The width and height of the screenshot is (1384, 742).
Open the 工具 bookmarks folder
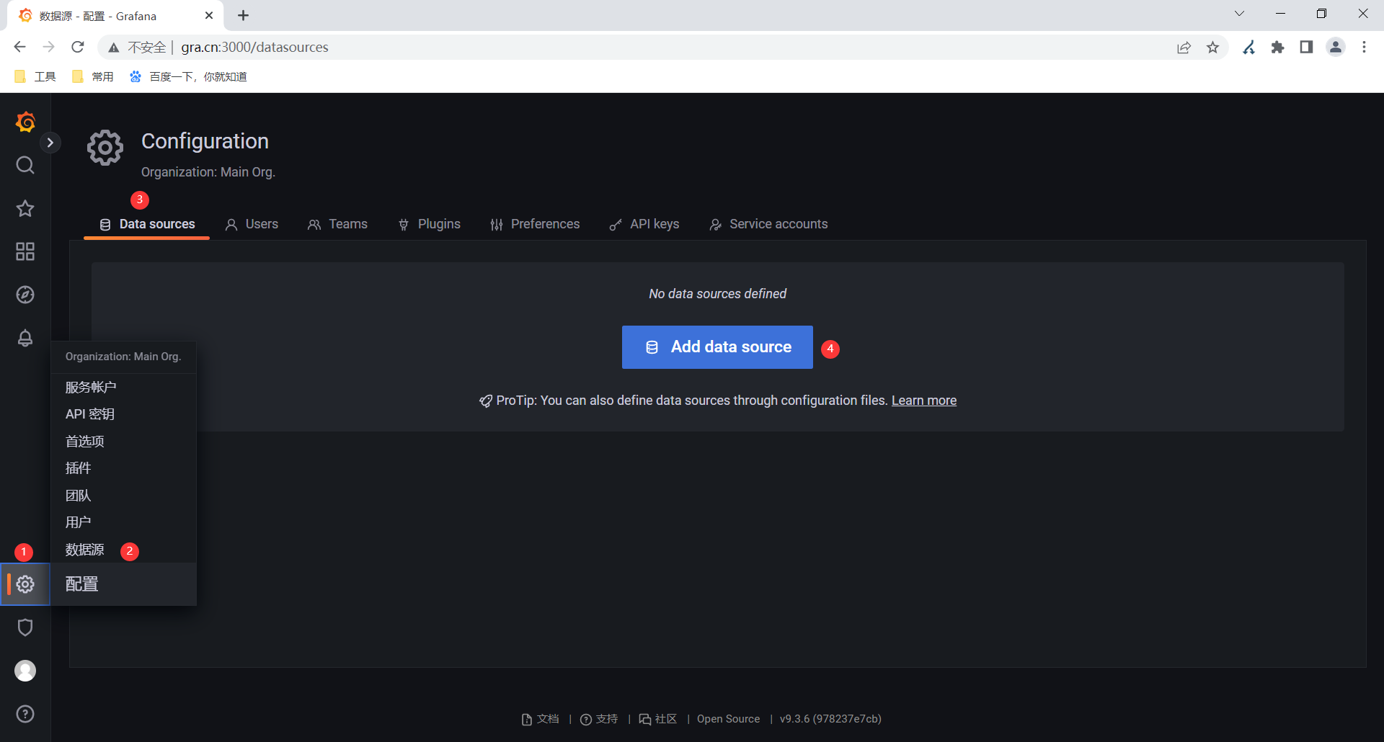pyautogui.click(x=35, y=76)
